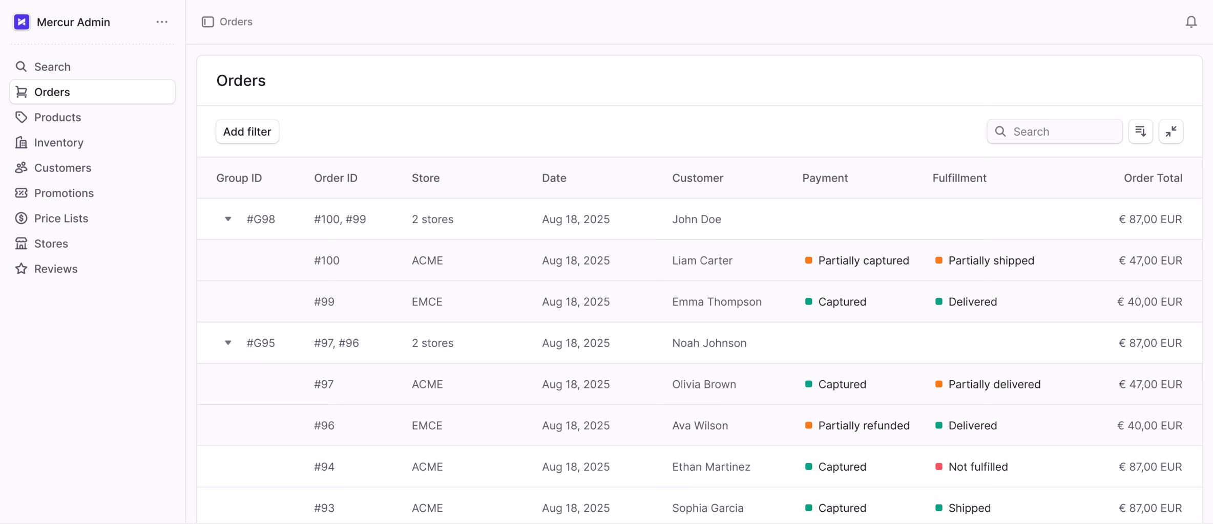Screen dimensions: 1213x524
Task: Go to Products section
Action: (92, 117)
